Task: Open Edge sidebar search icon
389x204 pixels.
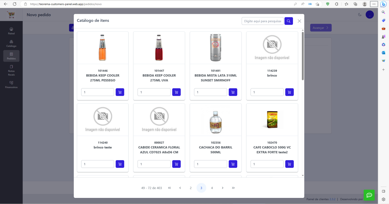Action: click(383, 12)
